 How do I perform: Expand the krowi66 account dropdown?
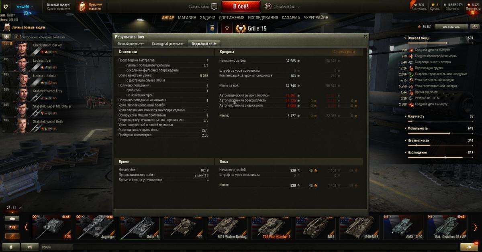pos(25,6)
